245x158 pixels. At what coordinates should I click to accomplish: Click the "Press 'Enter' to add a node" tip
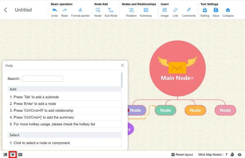point(64,104)
